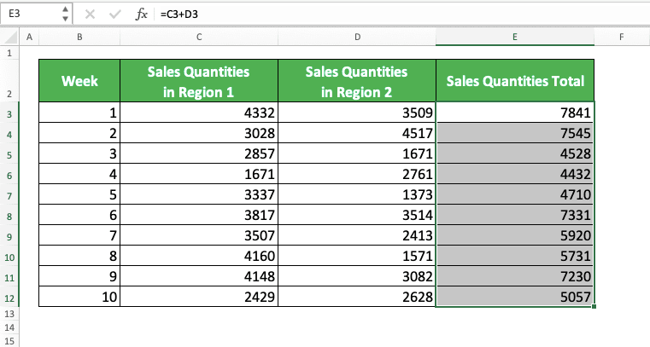The image size is (650, 347).
Task: Click cell containing 4160
Action: pyautogui.click(x=199, y=256)
